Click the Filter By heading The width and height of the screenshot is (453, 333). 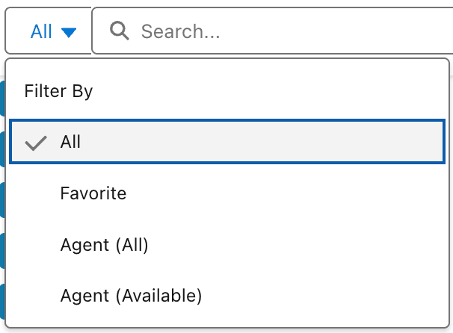coord(58,91)
